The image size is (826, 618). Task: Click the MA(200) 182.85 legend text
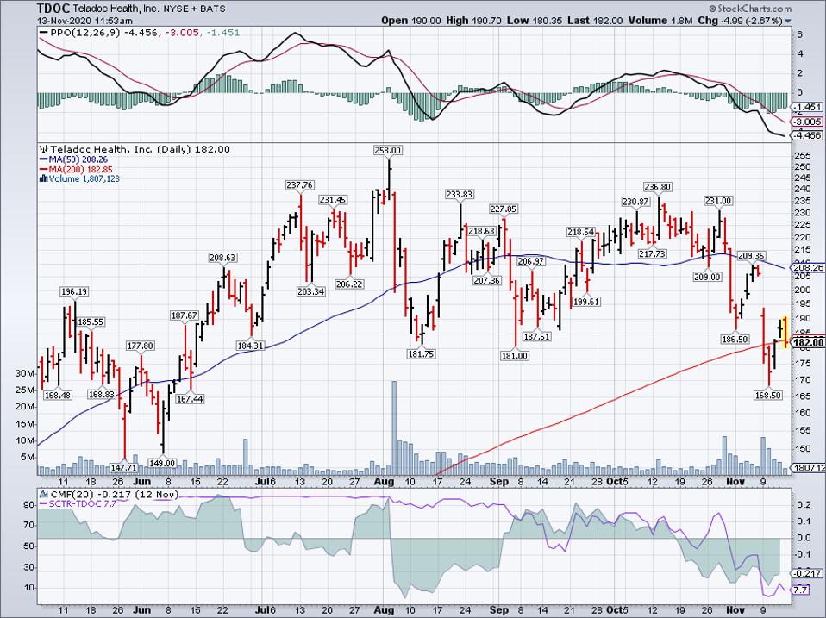(x=80, y=170)
